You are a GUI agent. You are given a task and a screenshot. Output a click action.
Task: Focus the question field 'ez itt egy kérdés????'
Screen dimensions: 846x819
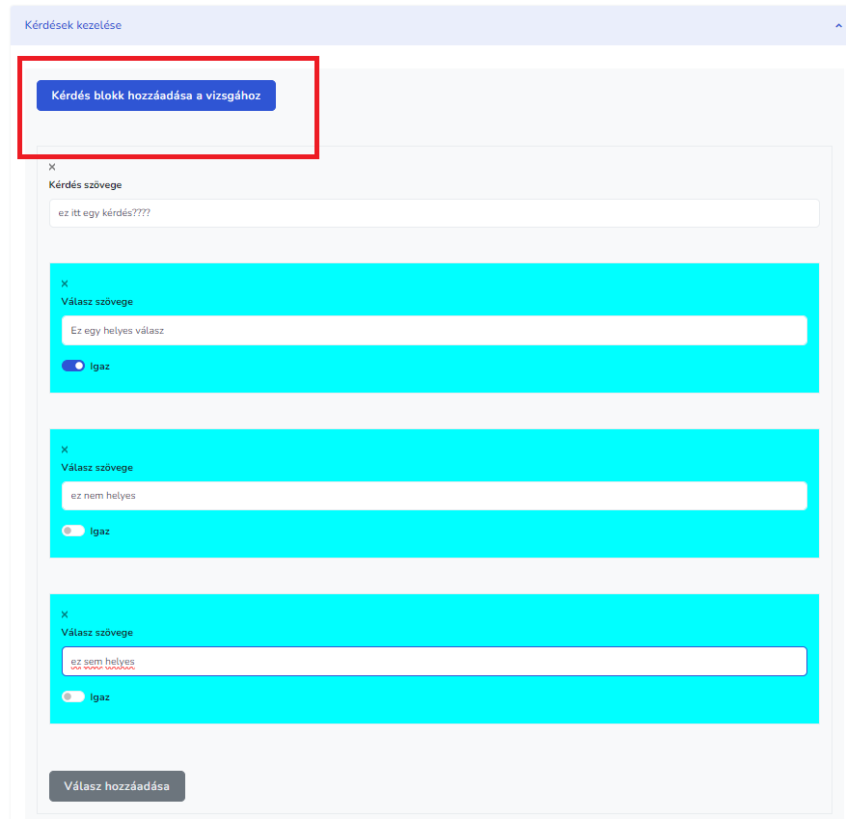click(x=434, y=213)
